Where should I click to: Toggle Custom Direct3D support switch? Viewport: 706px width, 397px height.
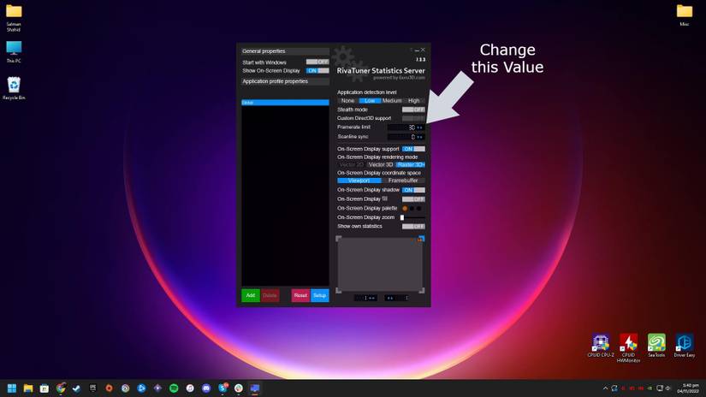[413, 118]
